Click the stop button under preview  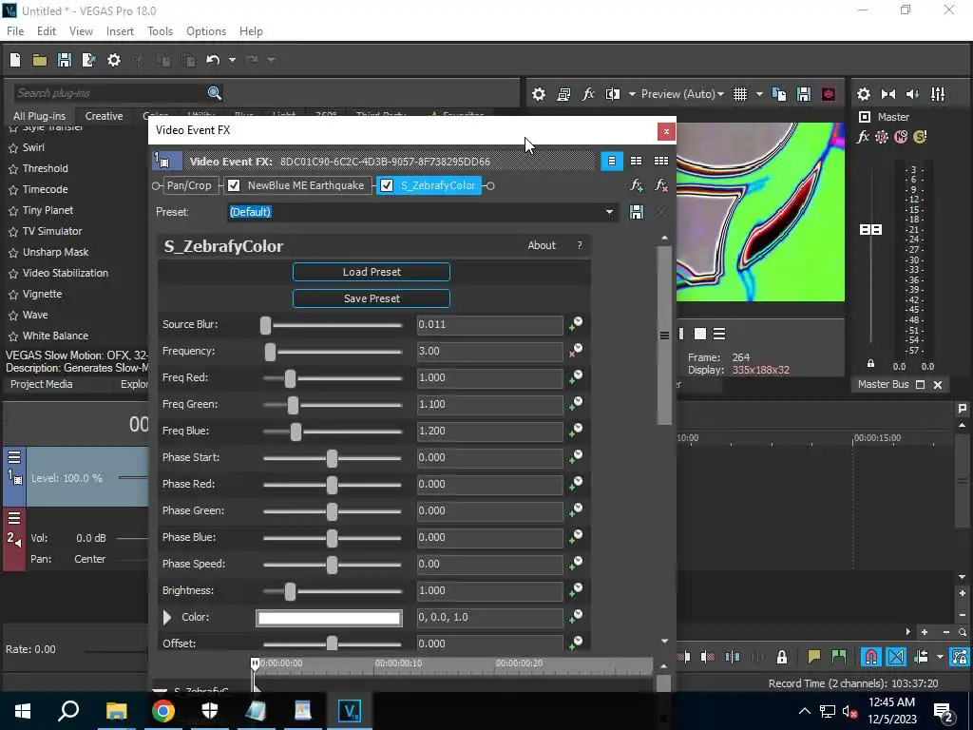tap(700, 334)
